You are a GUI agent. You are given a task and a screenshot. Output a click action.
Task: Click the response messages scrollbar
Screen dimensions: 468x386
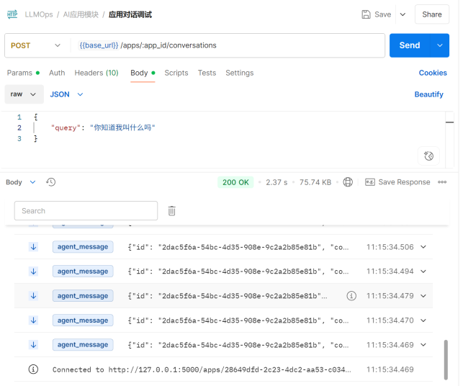click(x=446, y=359)
